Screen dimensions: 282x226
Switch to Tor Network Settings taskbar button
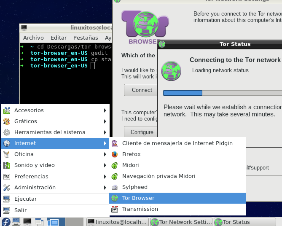181,222
